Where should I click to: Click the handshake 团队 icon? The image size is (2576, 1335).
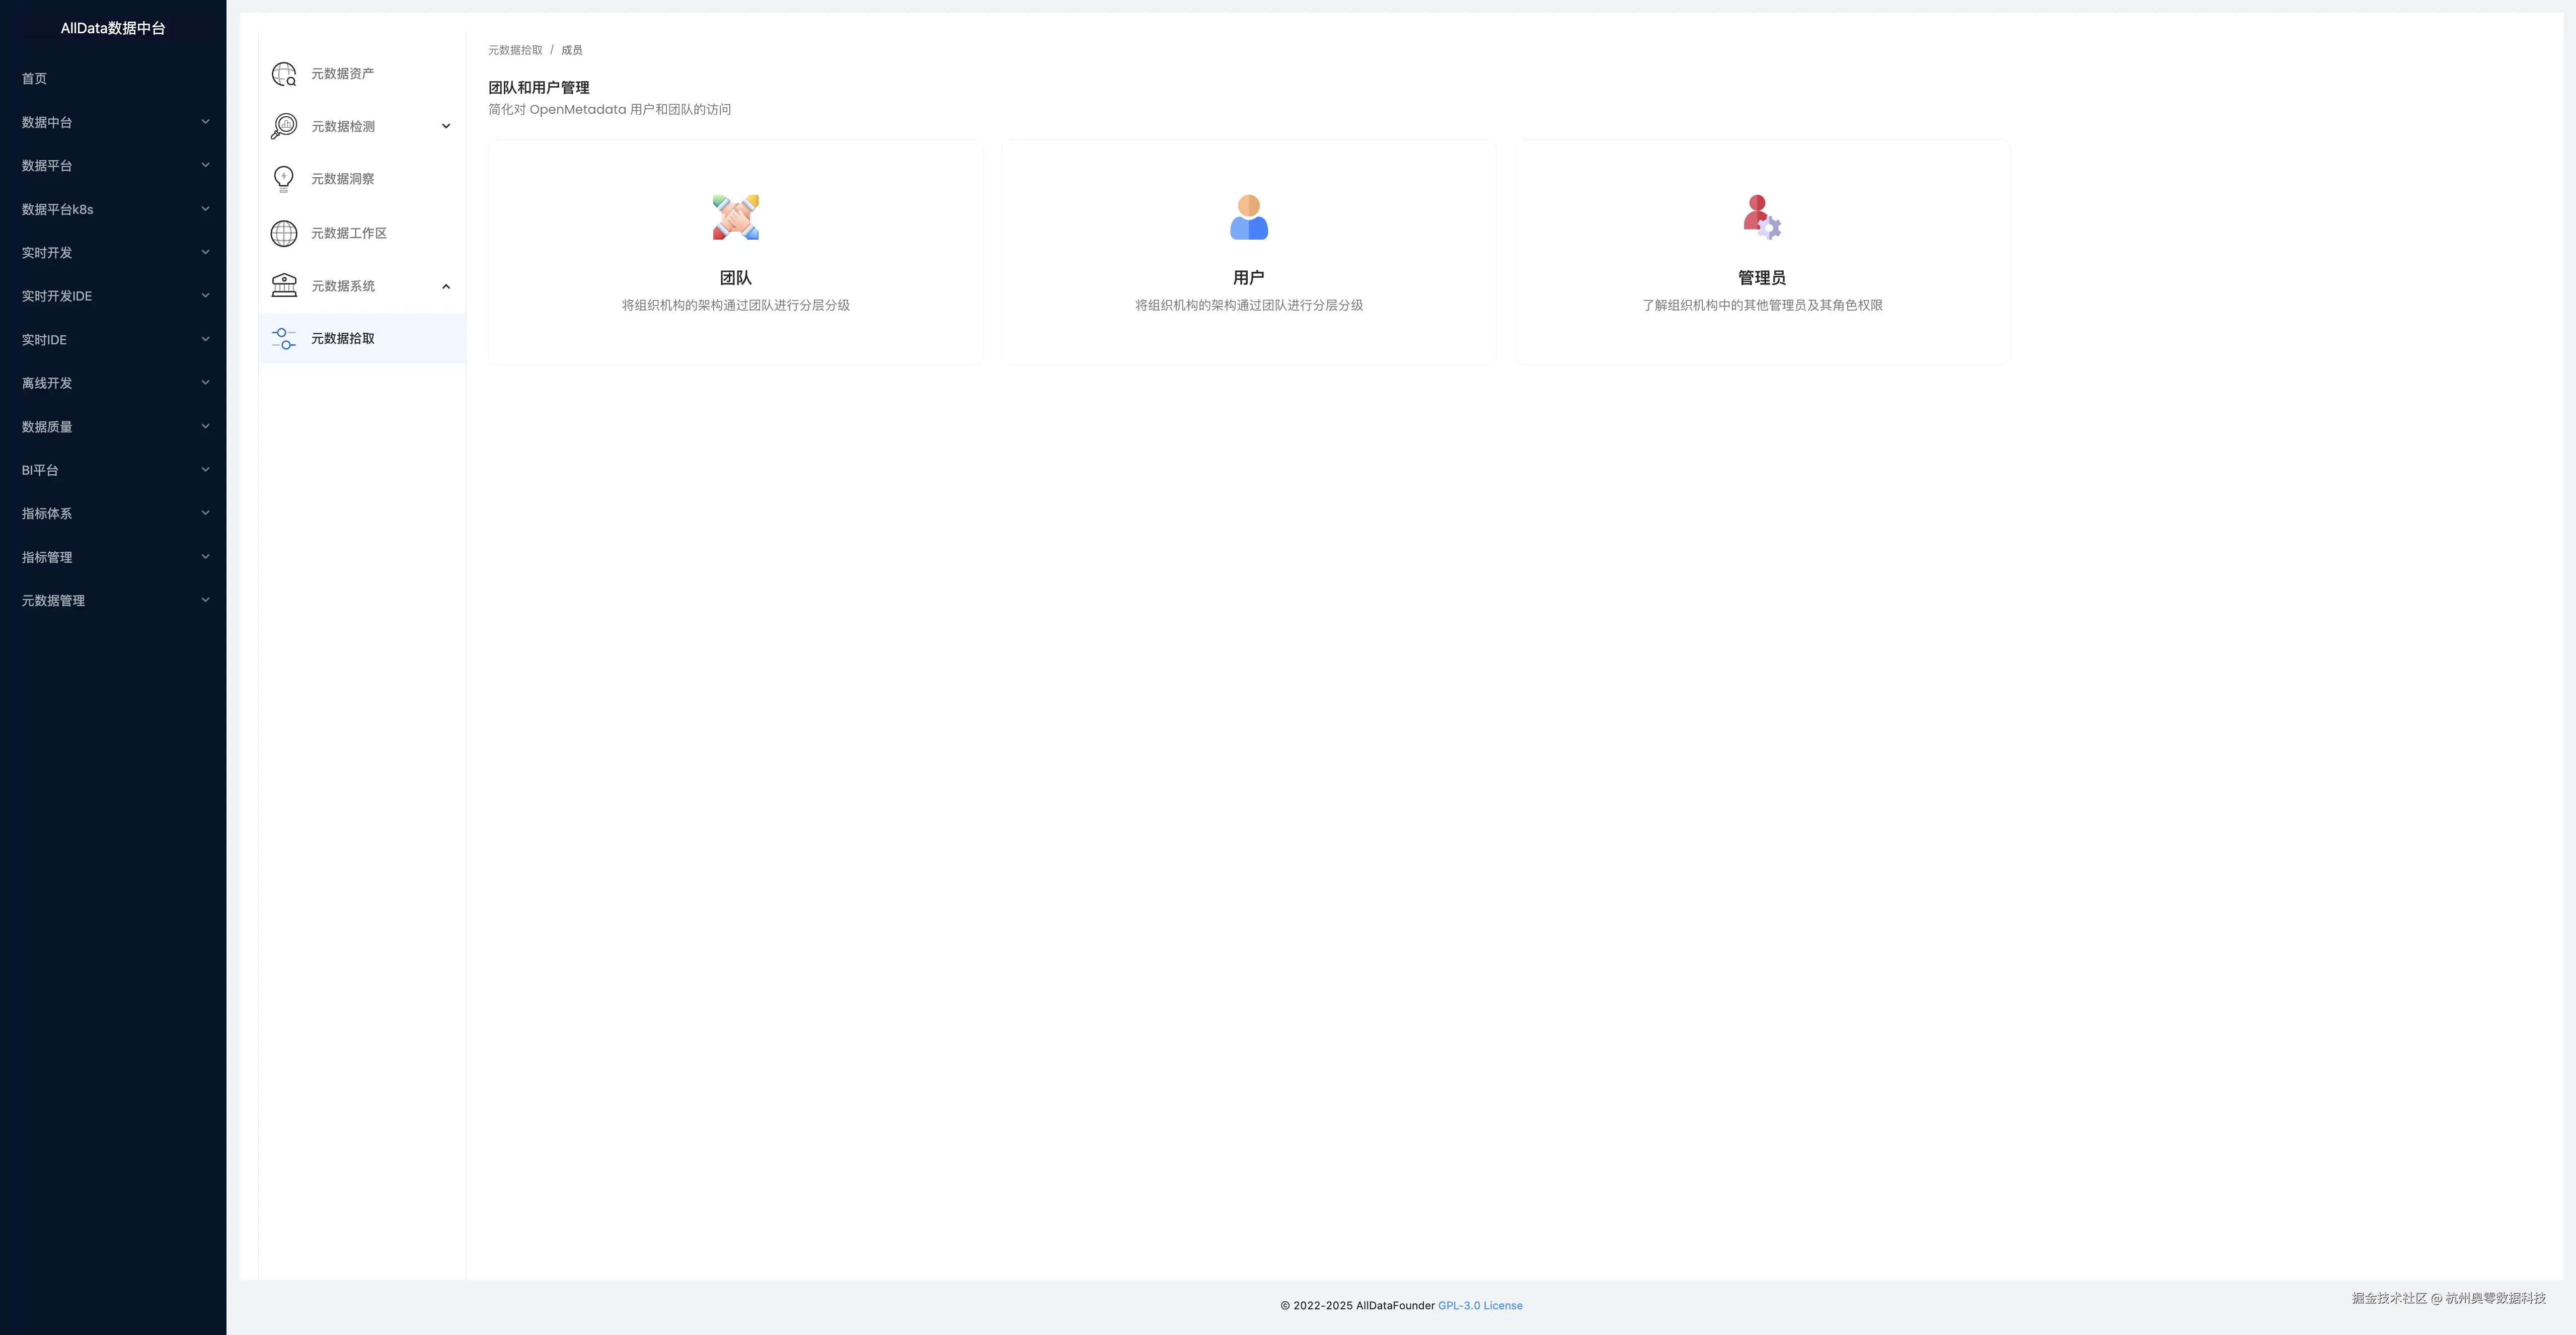click(735, 217)
